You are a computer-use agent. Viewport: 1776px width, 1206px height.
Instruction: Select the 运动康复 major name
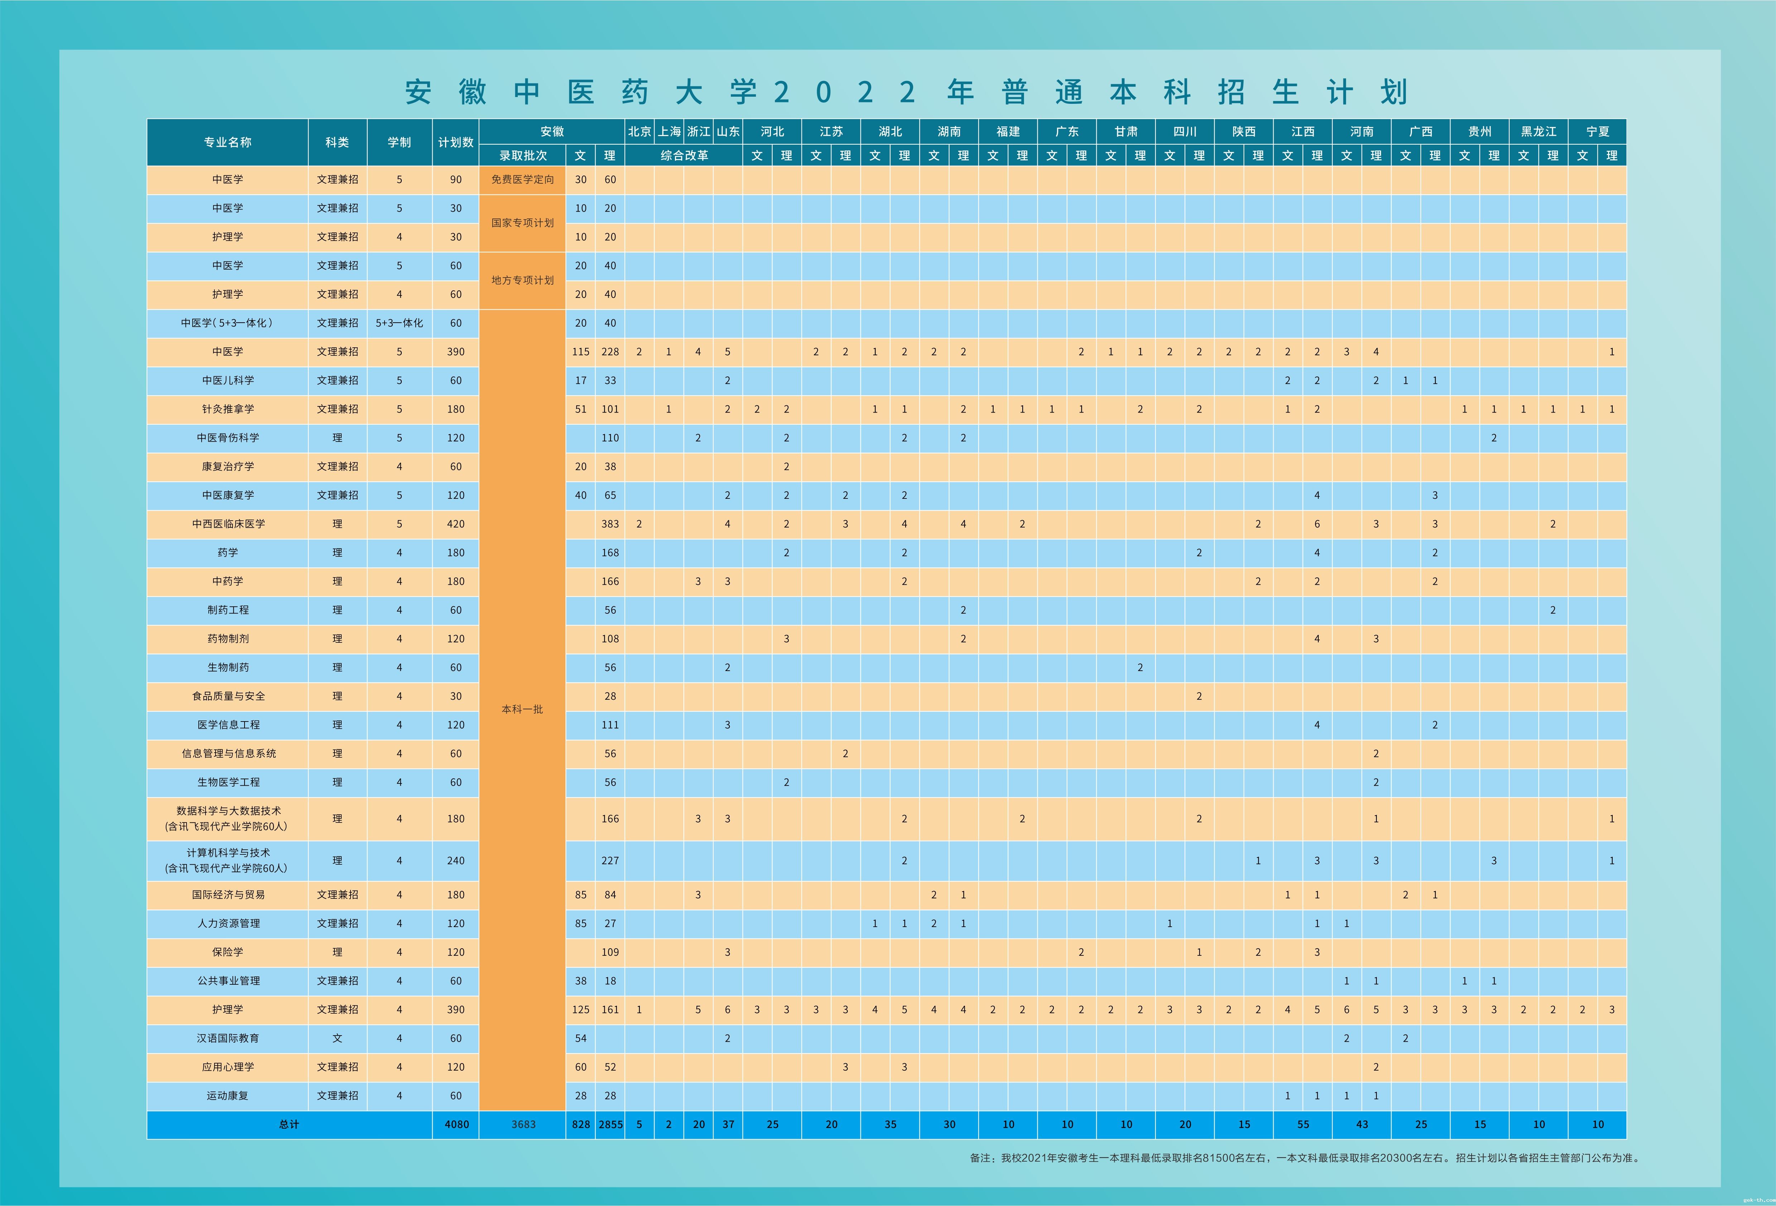(228, 1095)
